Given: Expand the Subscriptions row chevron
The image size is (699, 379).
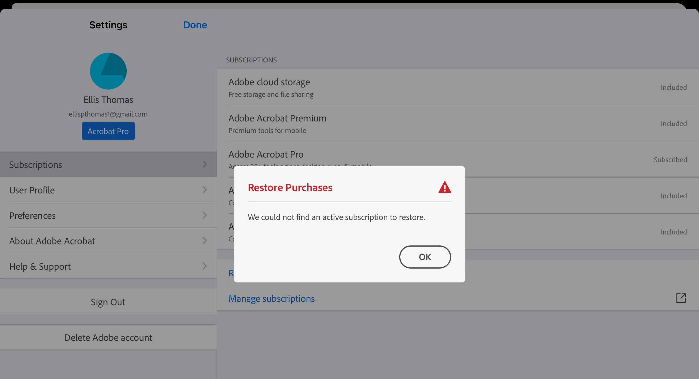Looking at the screenshot, I should (205, 164).
